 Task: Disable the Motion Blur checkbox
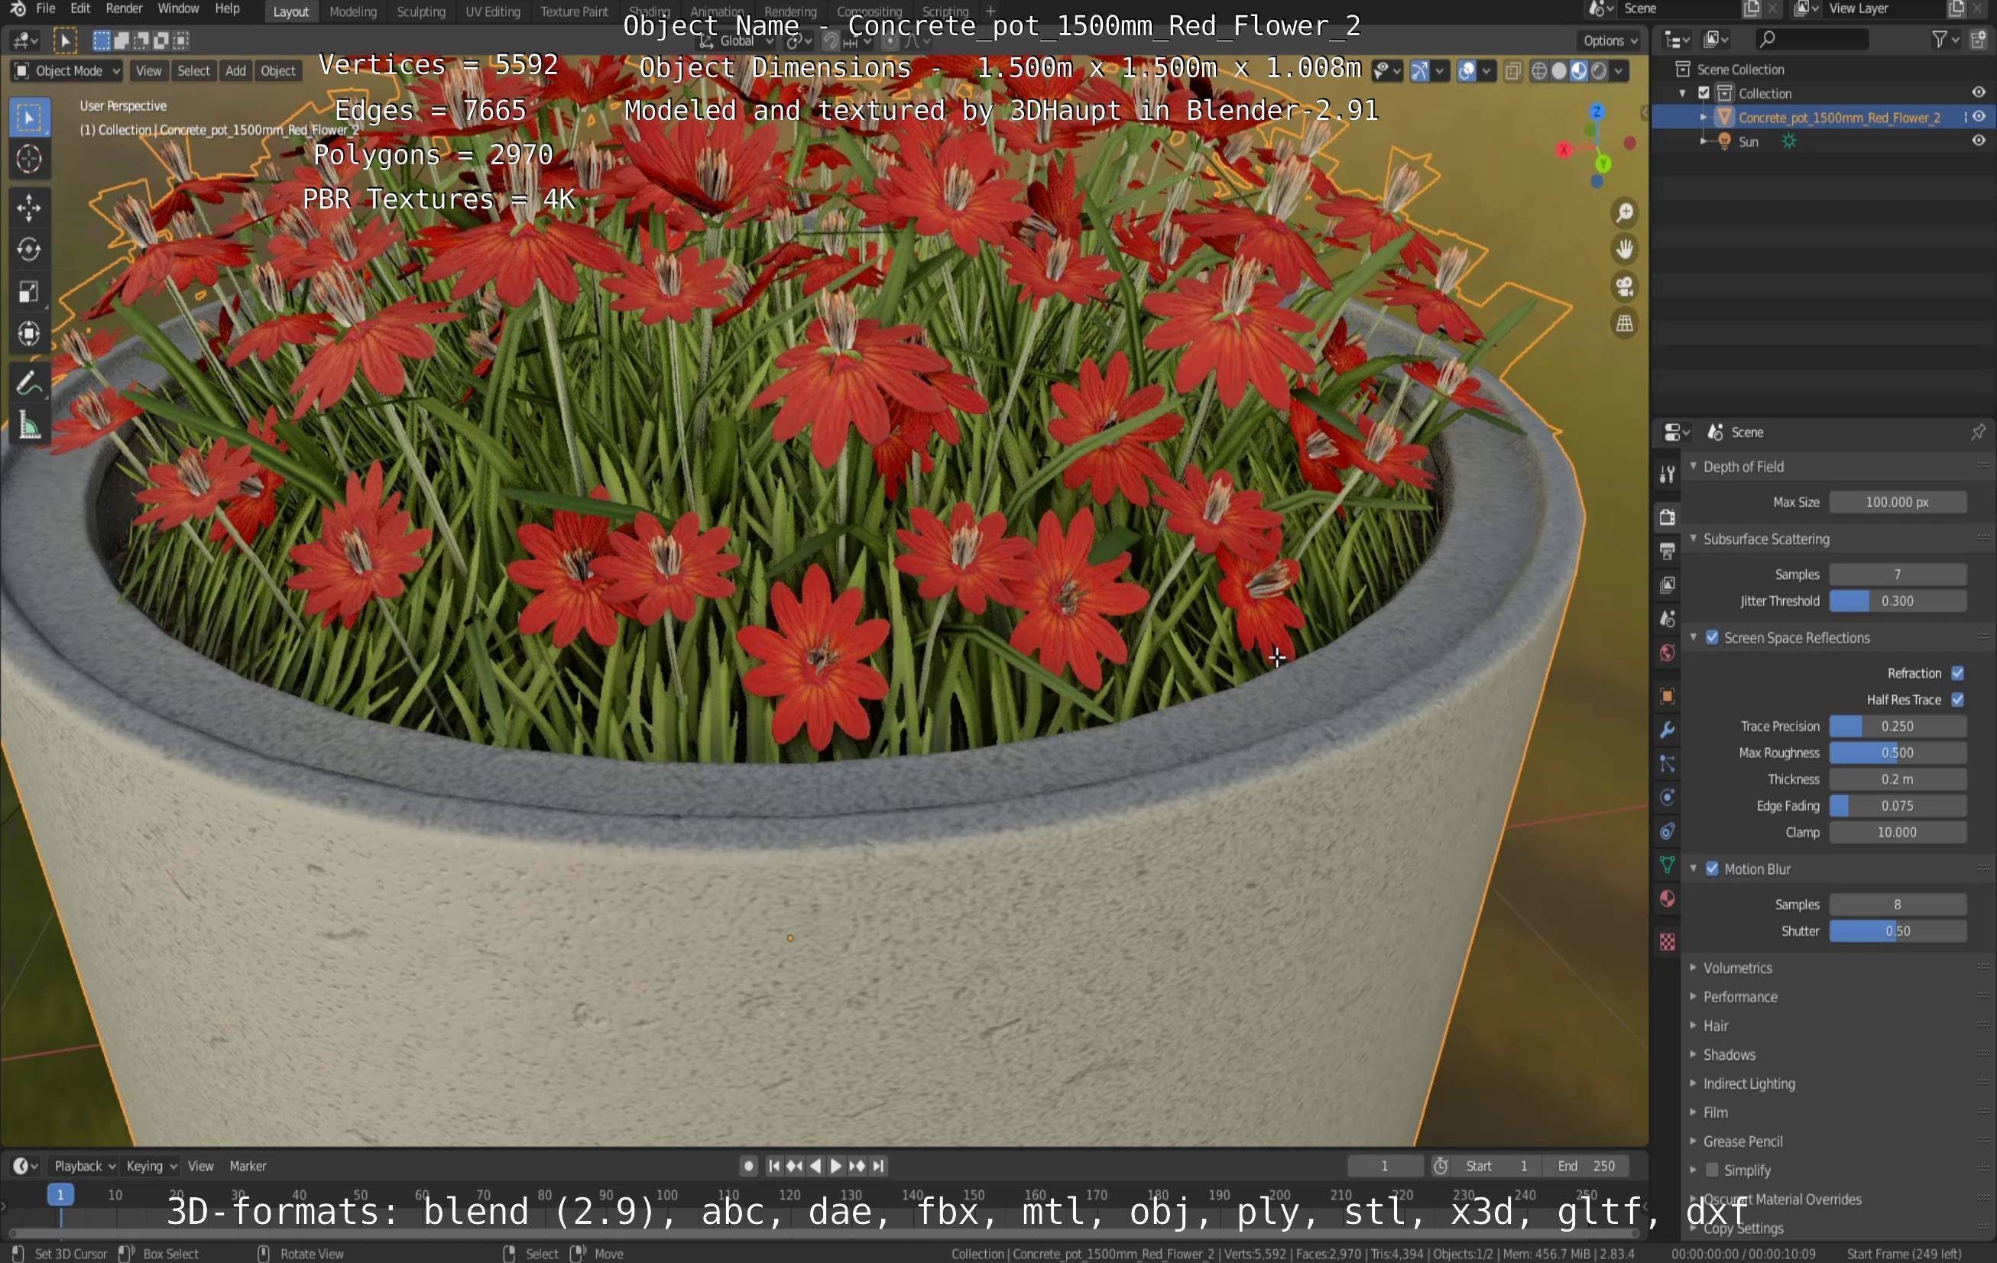(1712, 869)
